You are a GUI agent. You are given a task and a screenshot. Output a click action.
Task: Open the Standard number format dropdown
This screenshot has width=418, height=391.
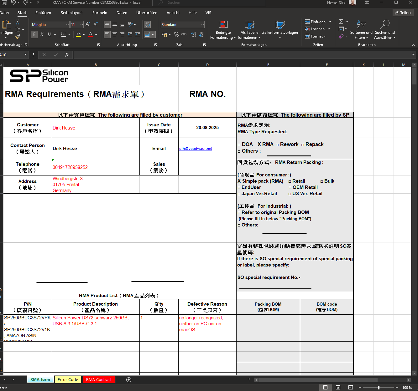(202, 25)
